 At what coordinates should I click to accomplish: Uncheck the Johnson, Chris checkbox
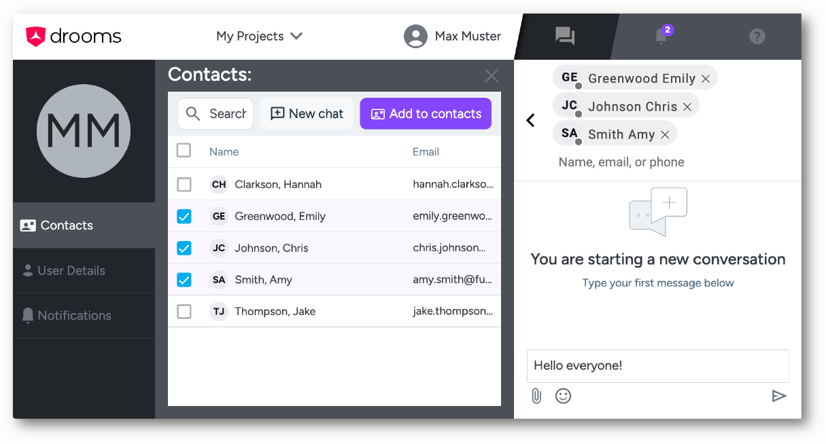click(x=184, y=248)
